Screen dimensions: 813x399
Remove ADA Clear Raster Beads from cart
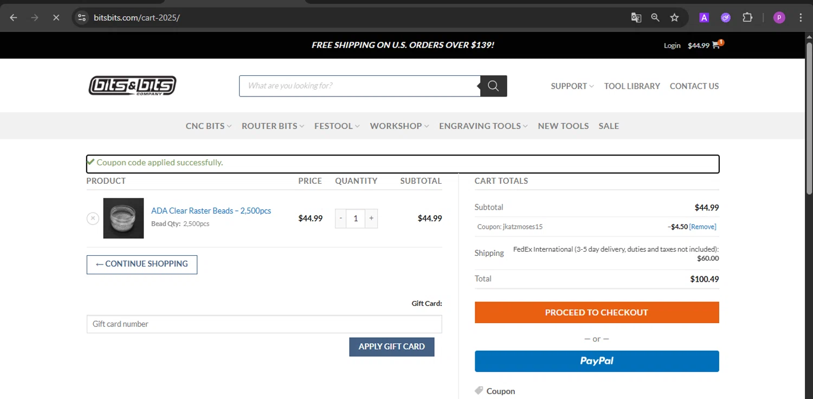(x=93, y=218)
